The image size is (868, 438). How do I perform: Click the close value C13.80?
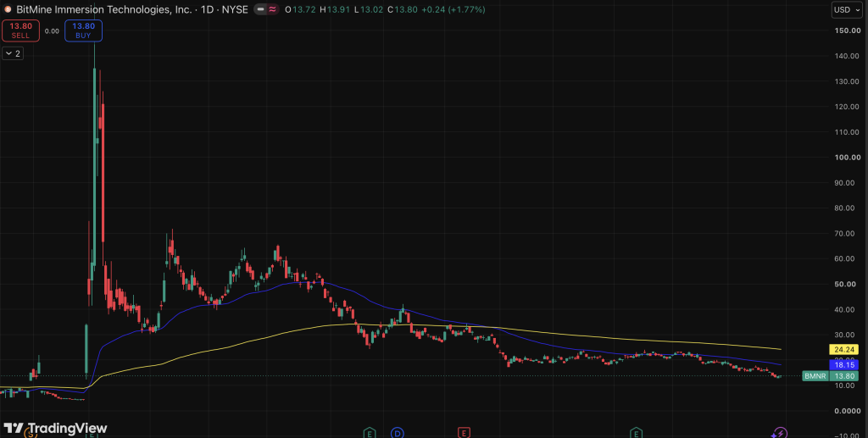[402, 9]
